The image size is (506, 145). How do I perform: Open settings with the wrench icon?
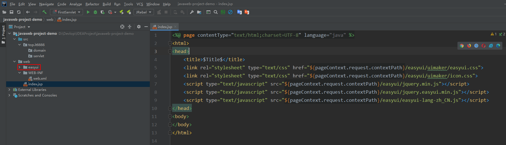click(192, 12)
